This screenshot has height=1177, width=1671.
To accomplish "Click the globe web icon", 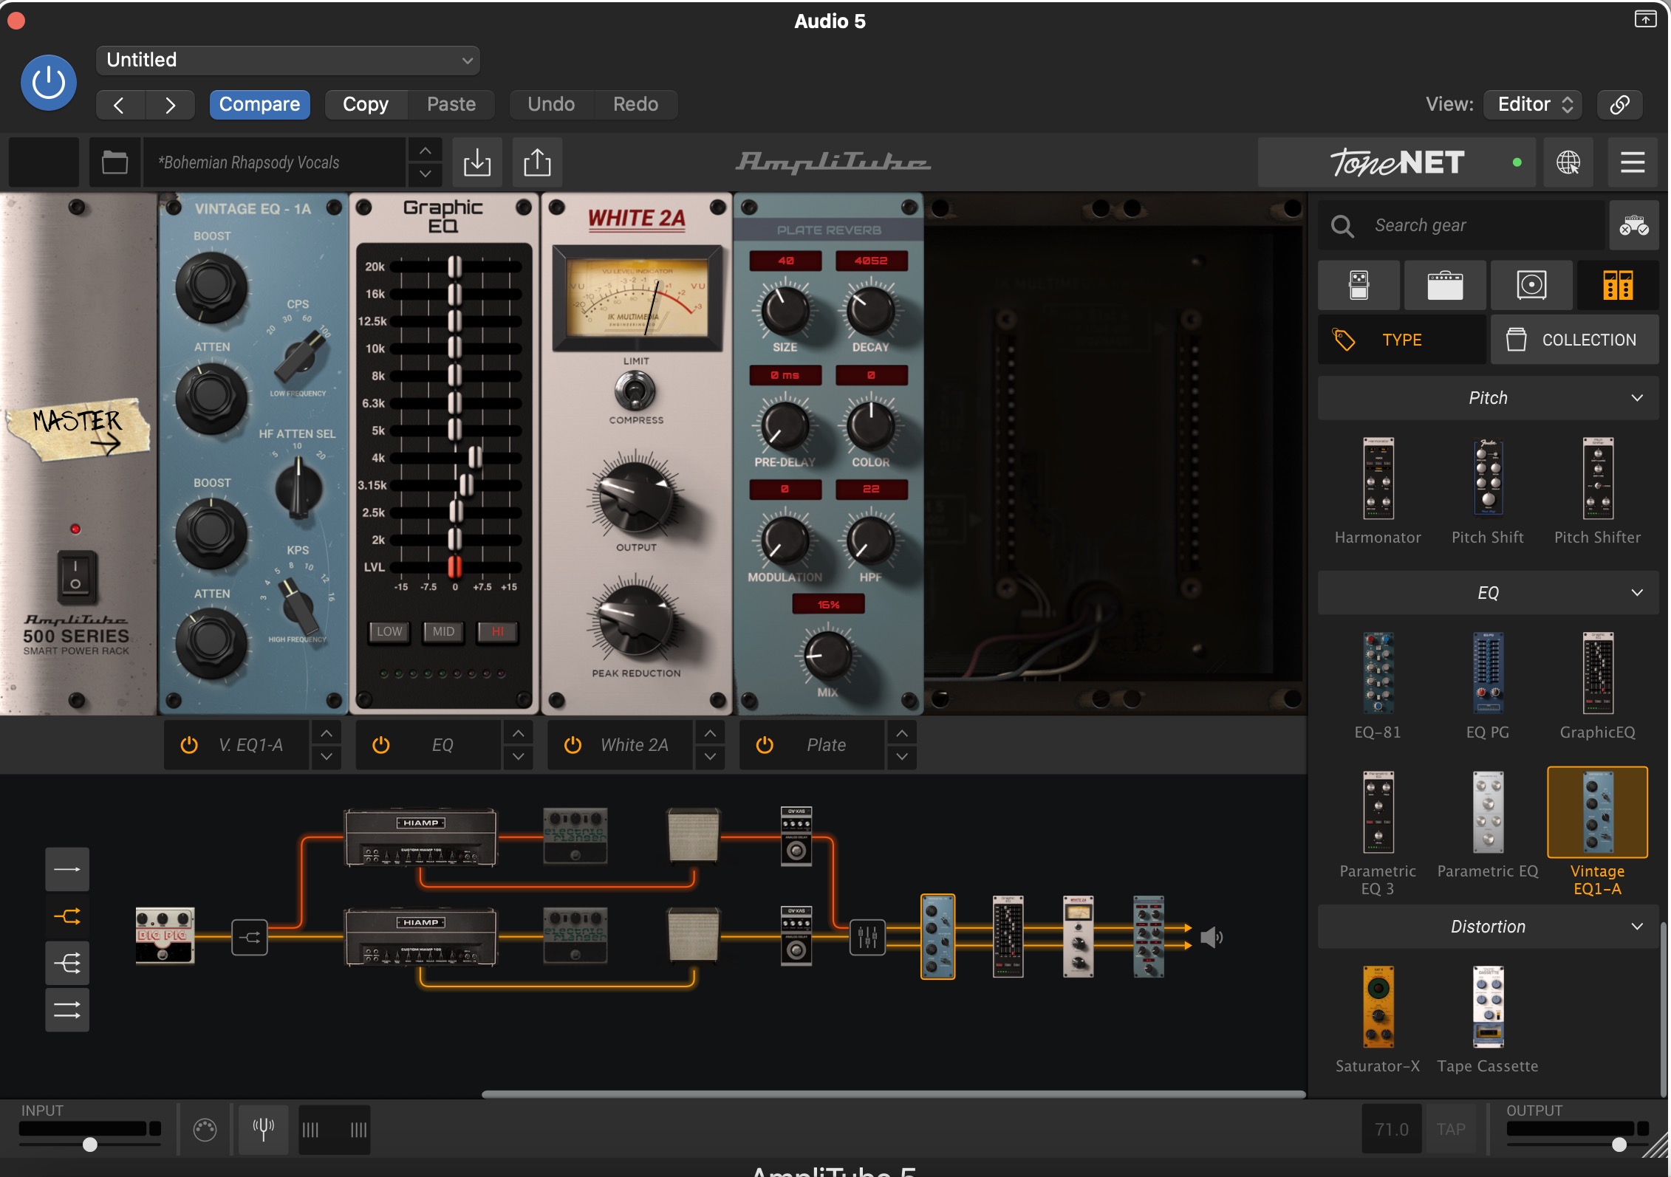I will [1568, 162].
